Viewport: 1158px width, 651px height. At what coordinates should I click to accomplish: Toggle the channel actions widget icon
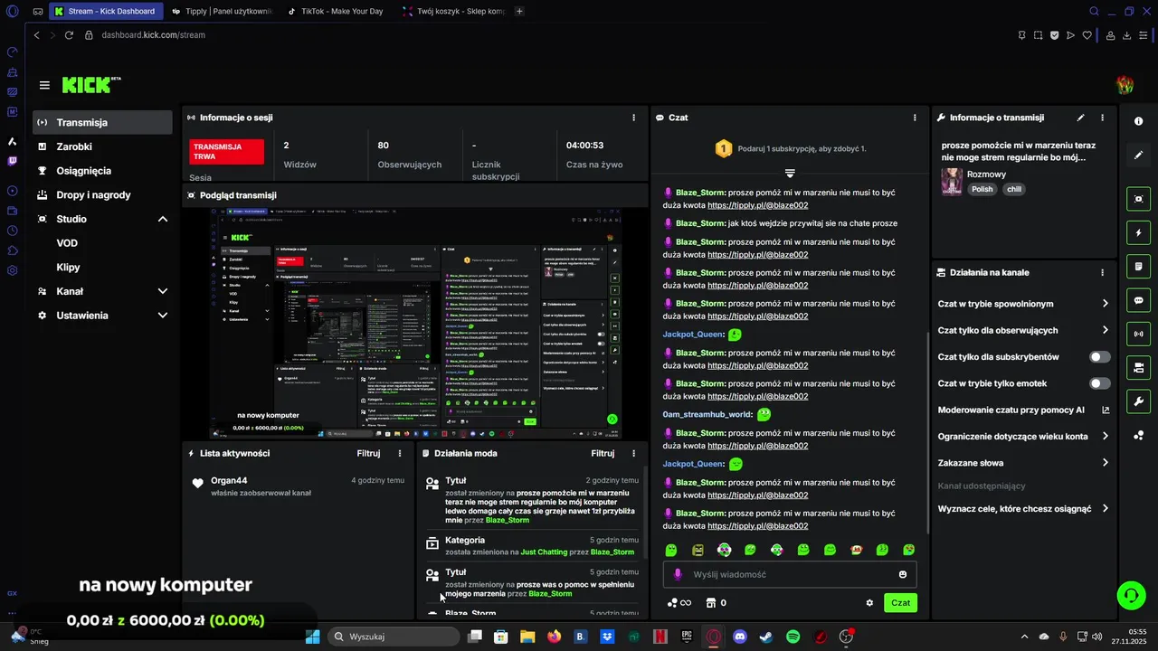click(1138, 368)
